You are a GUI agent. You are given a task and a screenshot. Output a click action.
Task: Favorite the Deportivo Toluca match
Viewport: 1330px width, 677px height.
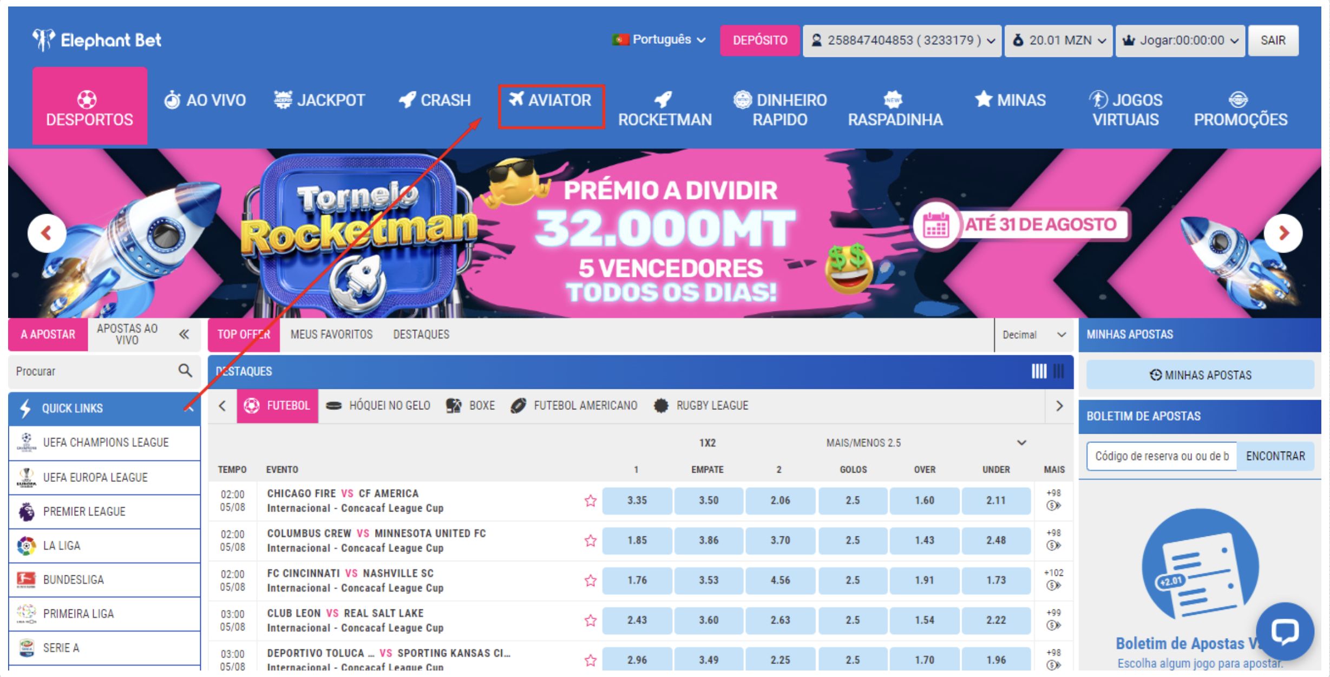click(x=591, y=660)
